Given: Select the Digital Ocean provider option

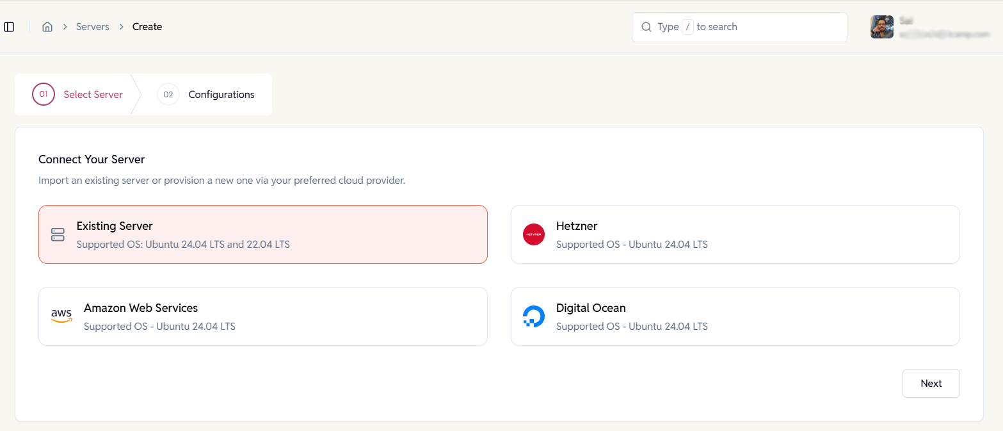Looking at the screenshot, I should point(735,316).
